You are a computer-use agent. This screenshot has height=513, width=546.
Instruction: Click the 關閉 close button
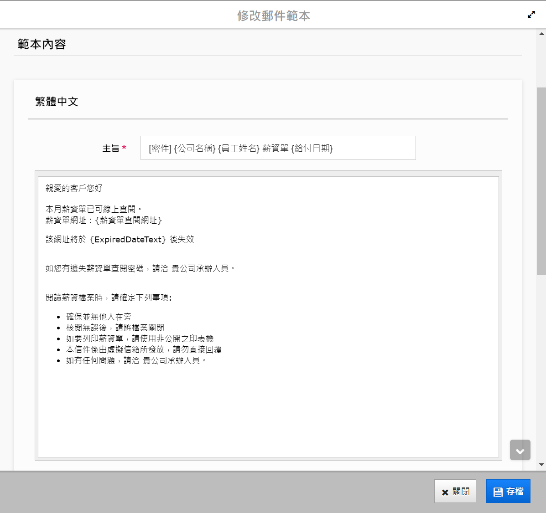pos(455,491)
